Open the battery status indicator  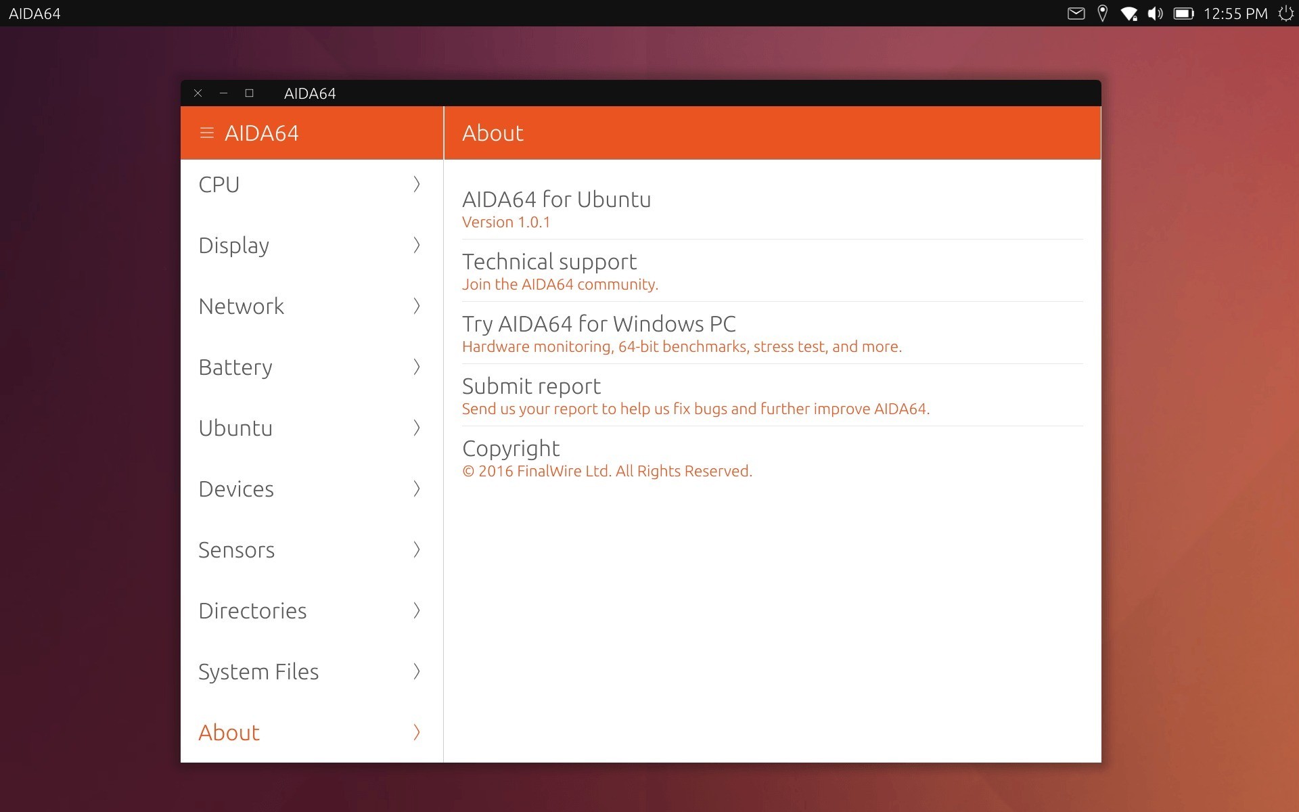(x=1183, y=14)
